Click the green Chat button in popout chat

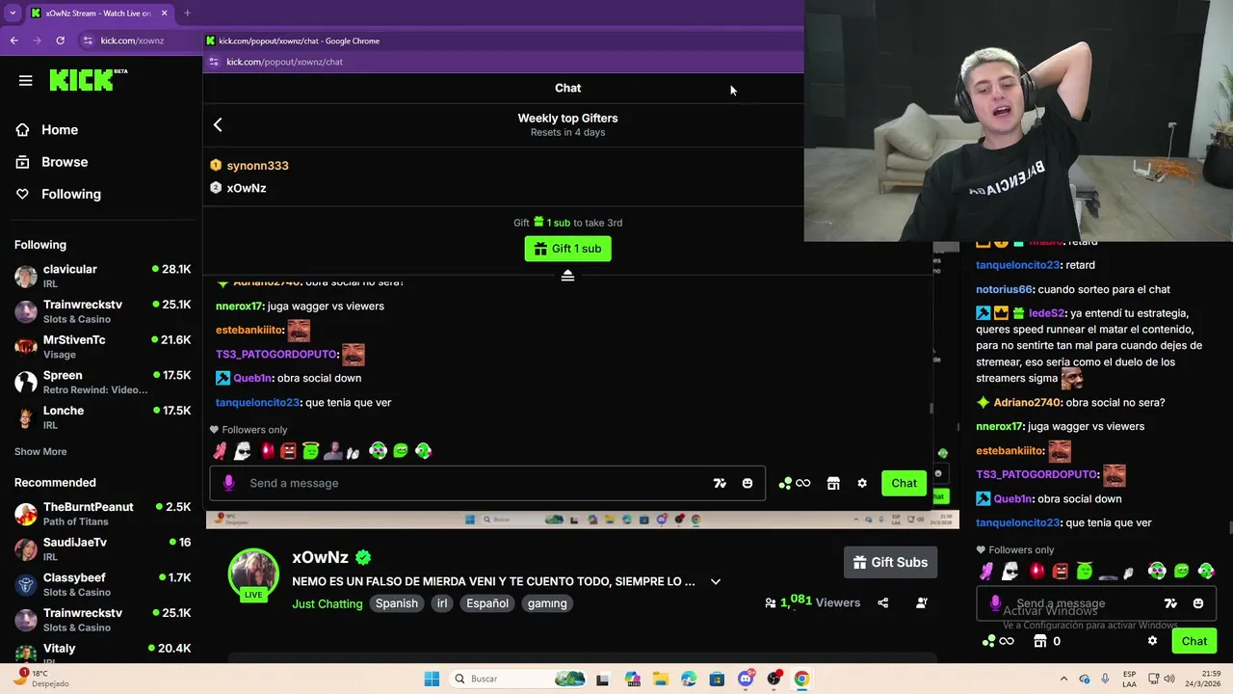coord(904,483)
